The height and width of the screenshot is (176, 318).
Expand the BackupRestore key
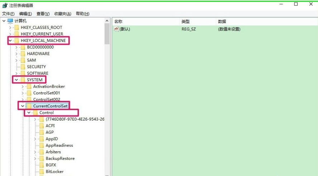pos(35,158)
